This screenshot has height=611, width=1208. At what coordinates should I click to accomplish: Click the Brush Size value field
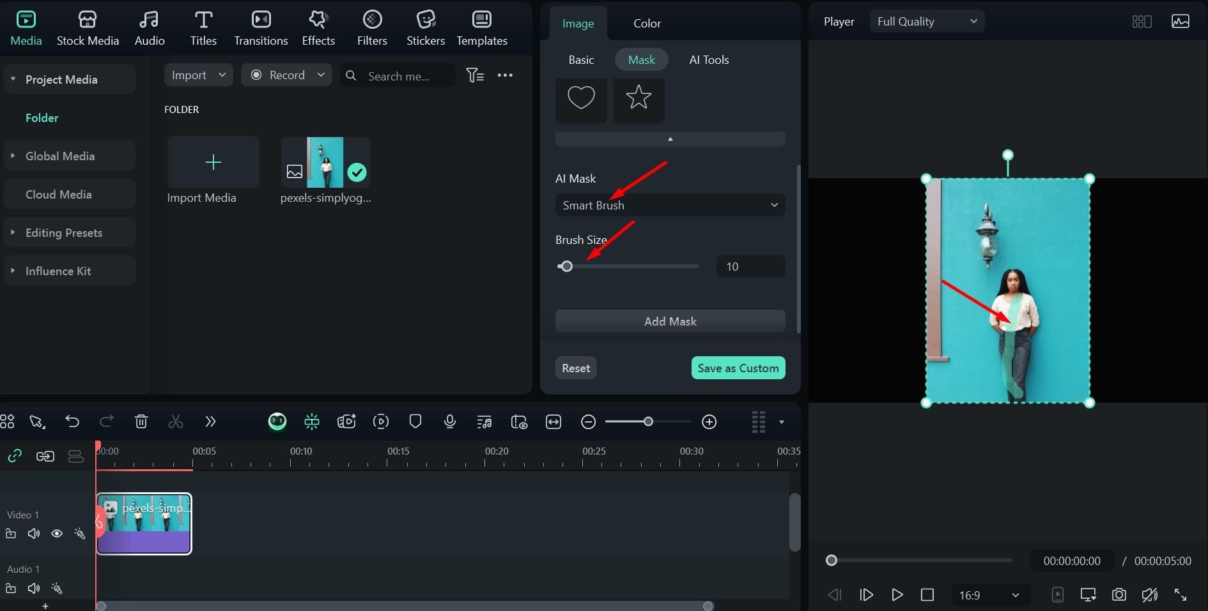click(751, 266)
